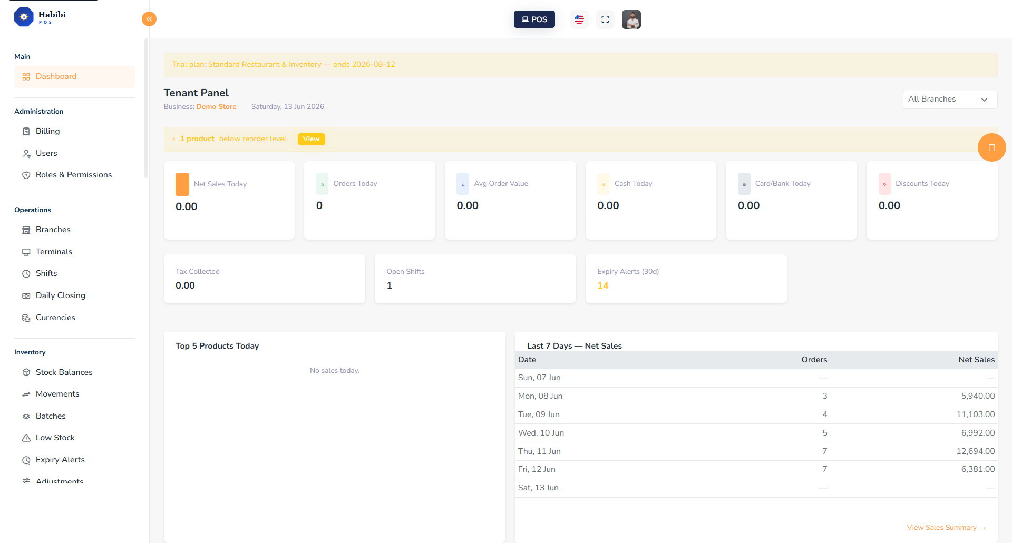The height and width of the screenshot is (543, 1012).
Task: Click the Tax Collected card
Action: click(265, 279)
